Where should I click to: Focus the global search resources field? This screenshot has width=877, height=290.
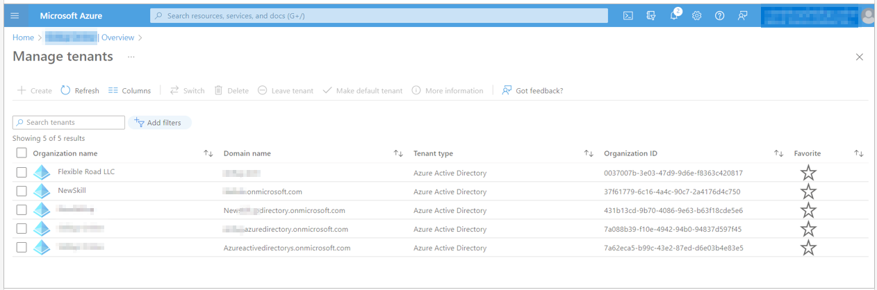(x=379, y=15)
